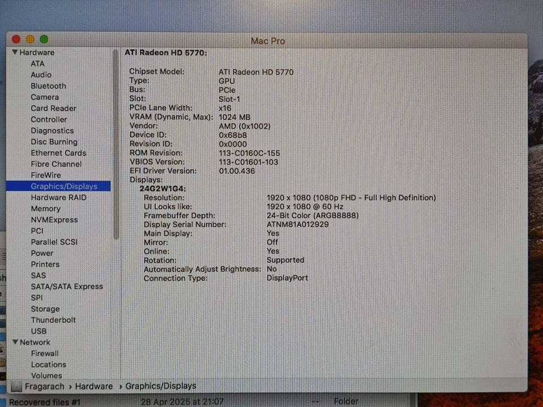Select ATA in the sidebar
This screenshot has height=407, width=543.
pyautogui.click(x=37, y=64)
